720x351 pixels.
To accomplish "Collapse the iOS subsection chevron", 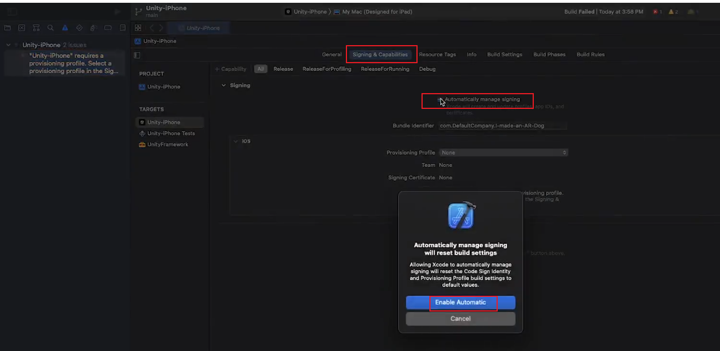I will 236,141.
